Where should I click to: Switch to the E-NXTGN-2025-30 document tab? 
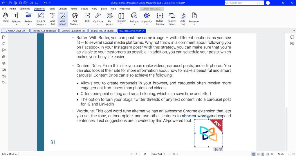coord(15,31)
